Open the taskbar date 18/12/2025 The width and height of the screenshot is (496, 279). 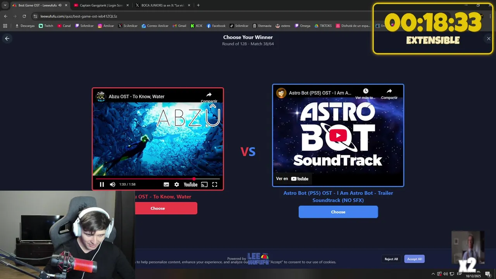click(473, 276)
